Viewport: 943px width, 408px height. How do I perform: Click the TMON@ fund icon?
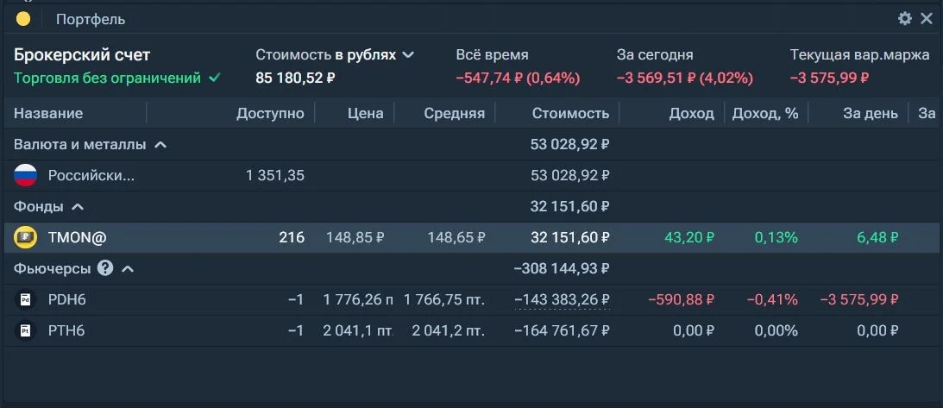point(25,238)
